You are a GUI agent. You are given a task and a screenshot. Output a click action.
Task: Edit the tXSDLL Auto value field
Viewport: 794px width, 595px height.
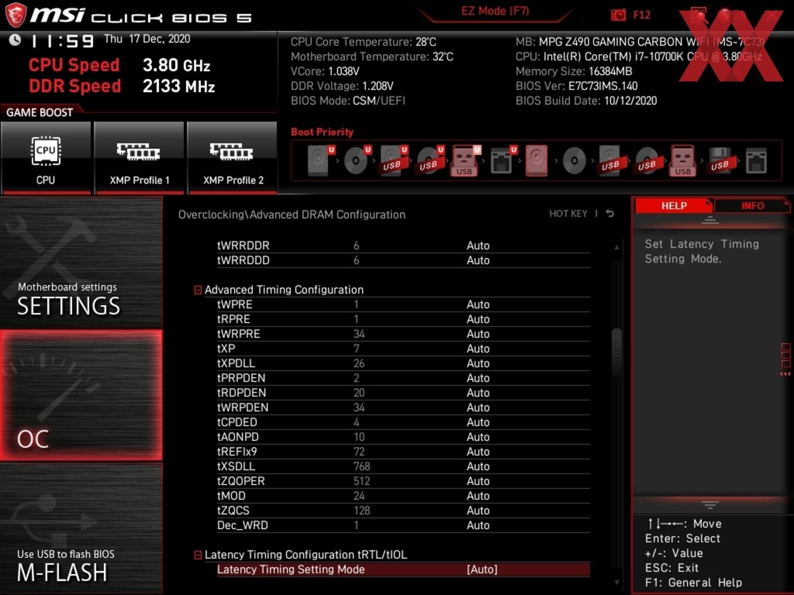[x=478, y=466]
